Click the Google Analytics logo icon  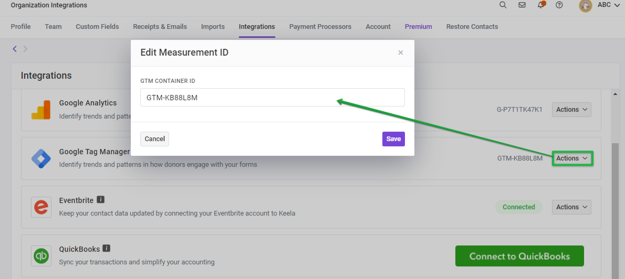click(41, 110)
